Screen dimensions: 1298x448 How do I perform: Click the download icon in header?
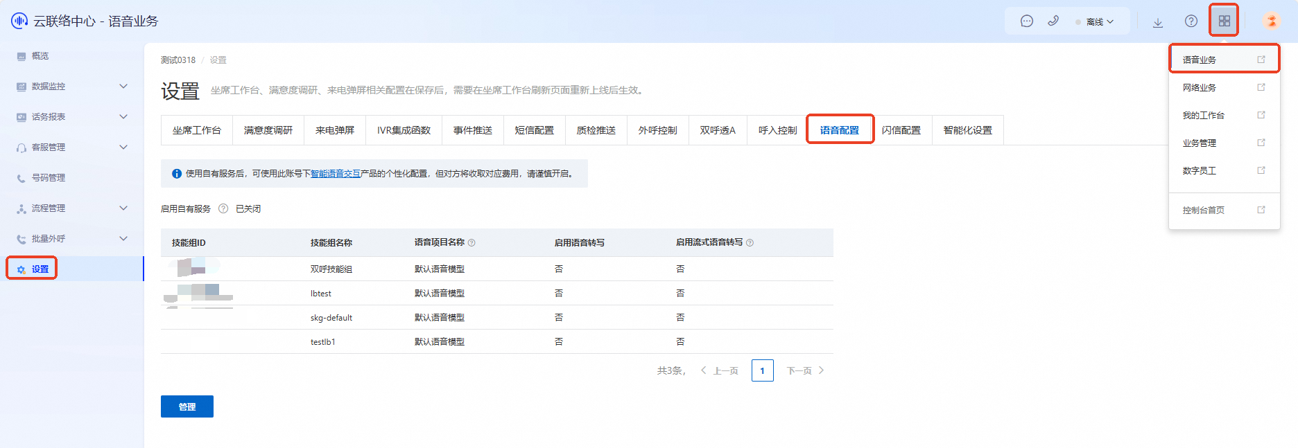pos(1158,22)
